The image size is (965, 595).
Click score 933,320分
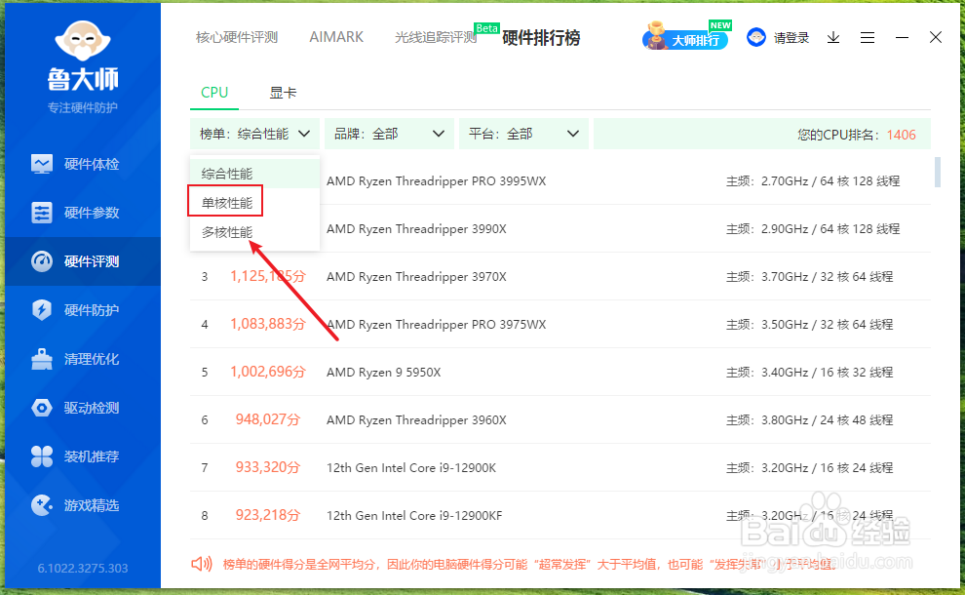pyautogui.click(x=268, y=467)
